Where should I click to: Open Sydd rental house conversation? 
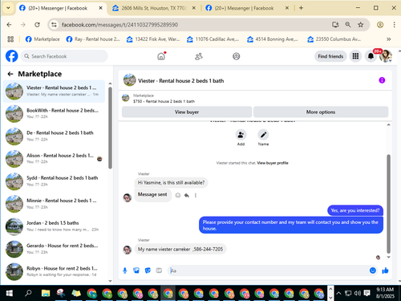[54, 181]
